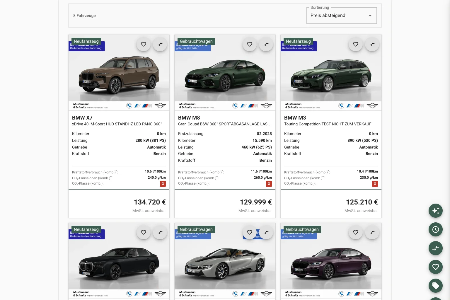Click the power value "280 kW (381 PS)"
The image size is (450, 300).
151,141
